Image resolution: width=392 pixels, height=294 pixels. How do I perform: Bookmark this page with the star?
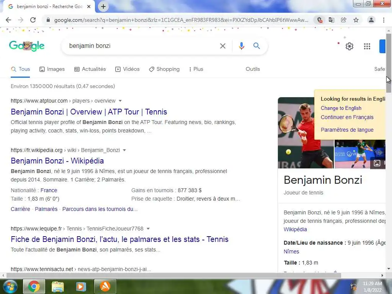click(356, 20)
